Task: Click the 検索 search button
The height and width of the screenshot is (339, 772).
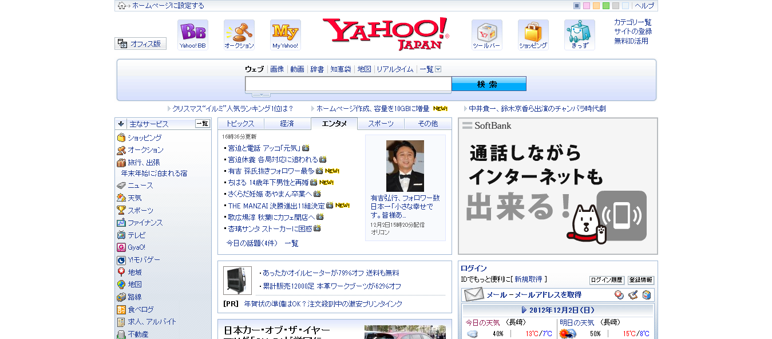Action: 489,84
